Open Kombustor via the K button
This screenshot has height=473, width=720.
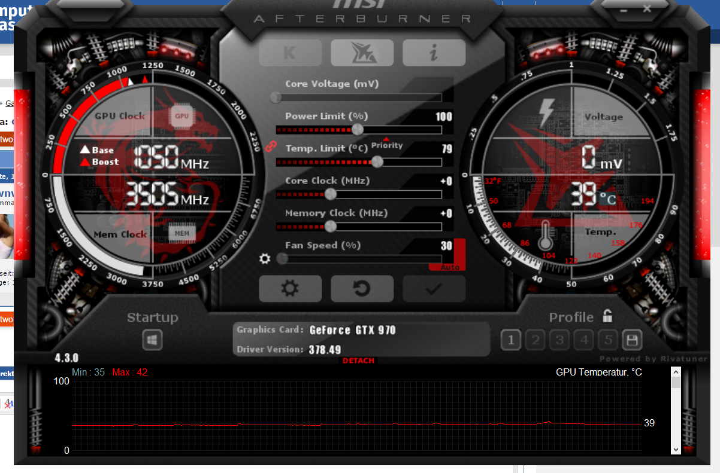click(x=290, y=53)
